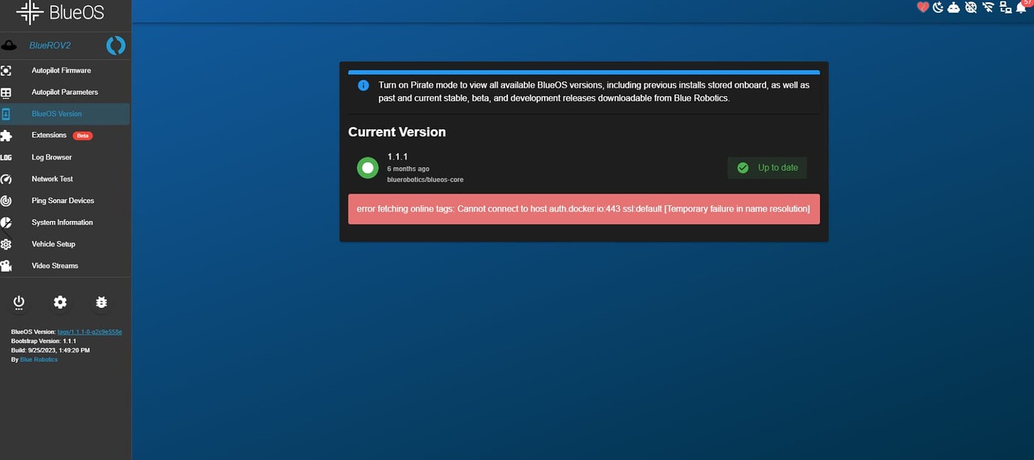Open settings via the gear icon
1034x460 pixels.
(60, 302)
